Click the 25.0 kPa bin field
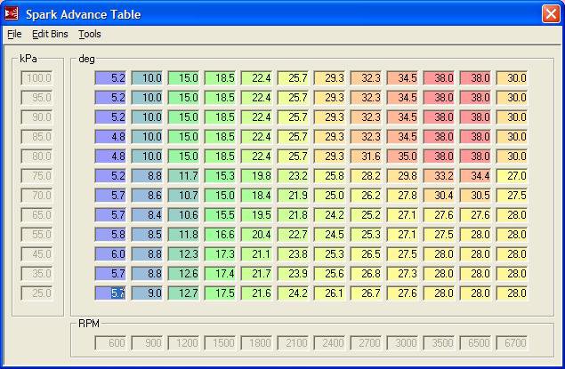The height and width of the screenshot is (369, 565). (36, 293)
